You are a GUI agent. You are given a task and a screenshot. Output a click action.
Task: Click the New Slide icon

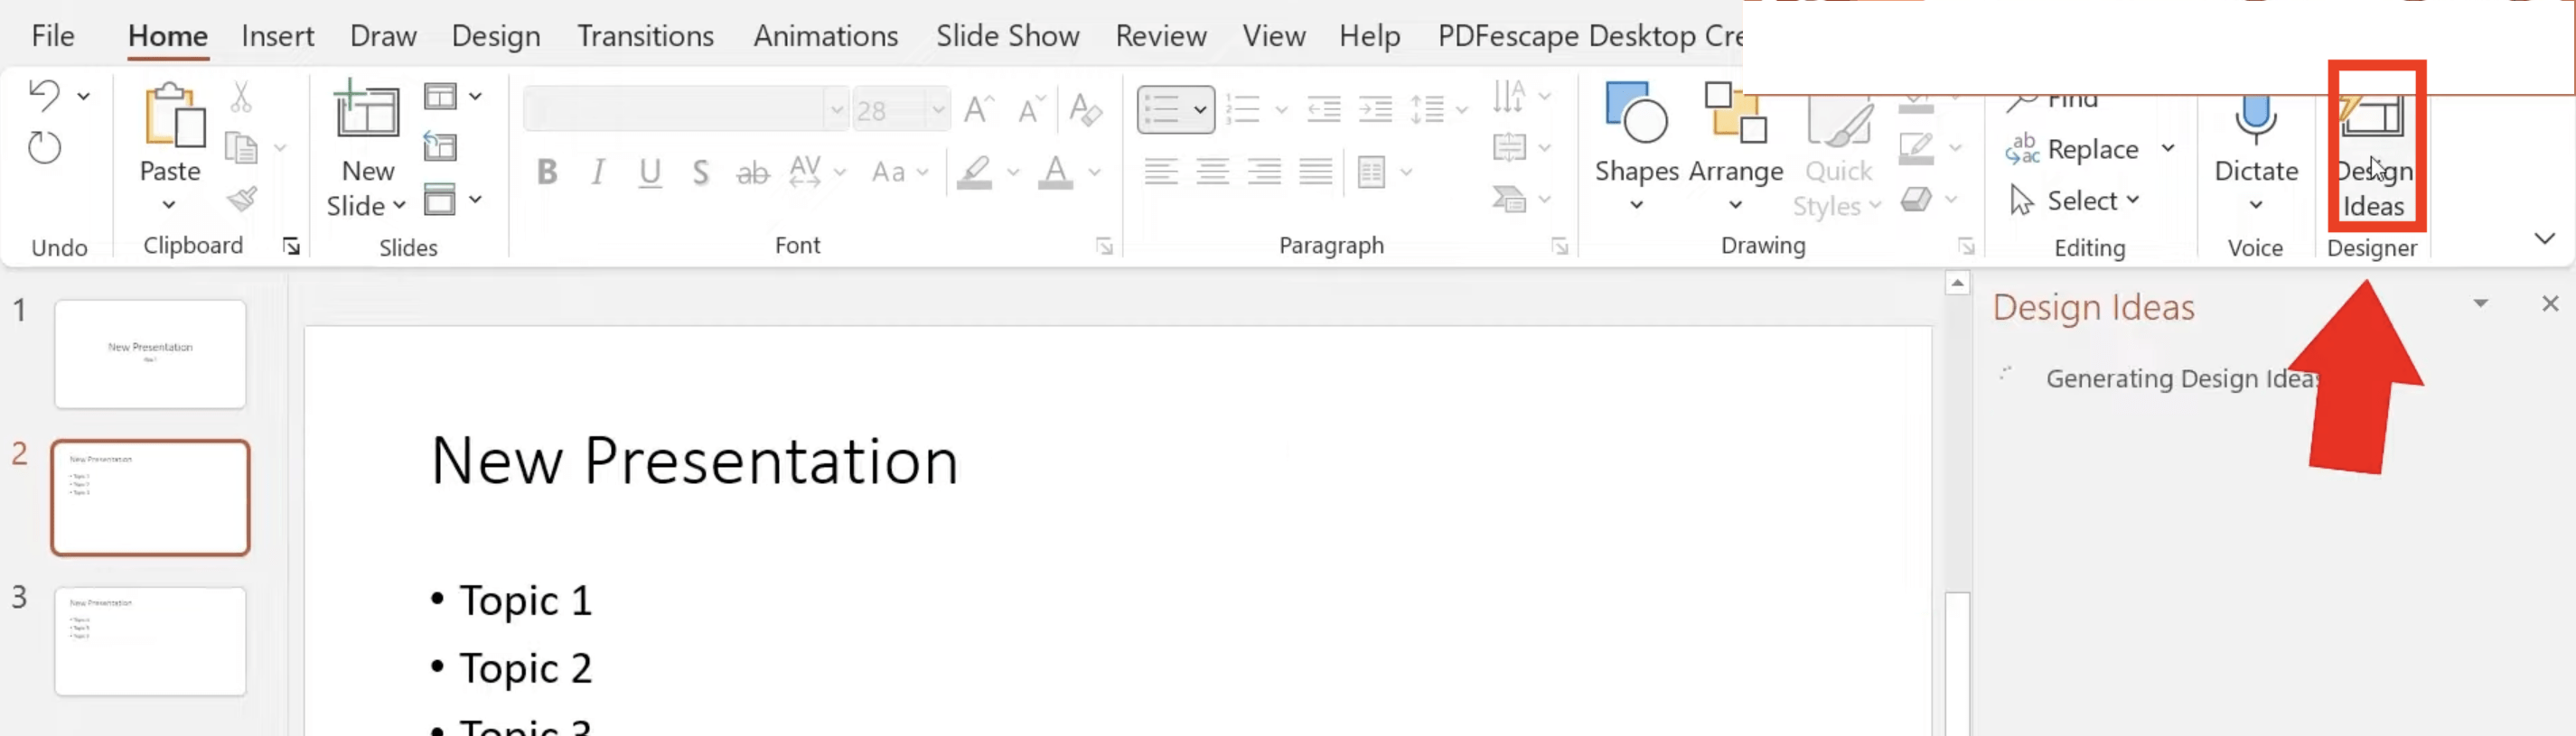[366, 108]
